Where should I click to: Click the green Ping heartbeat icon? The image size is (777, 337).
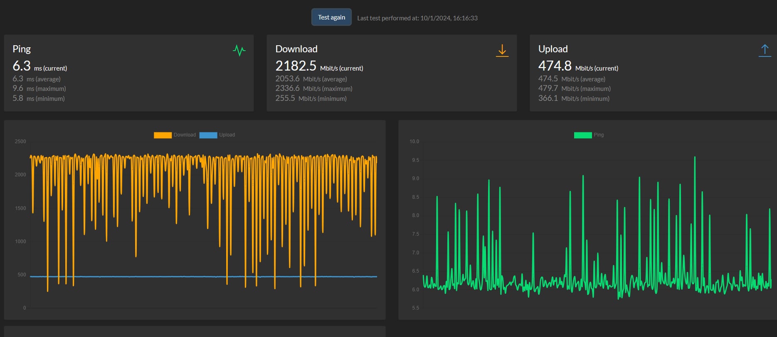point(239,51)
